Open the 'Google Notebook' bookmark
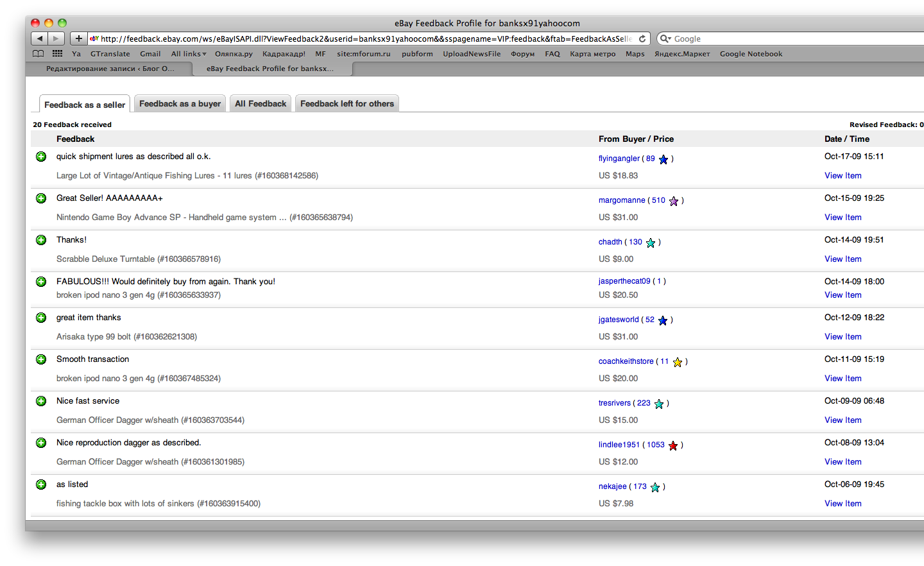This screenshot has width=924, height=566. (751, 54)
